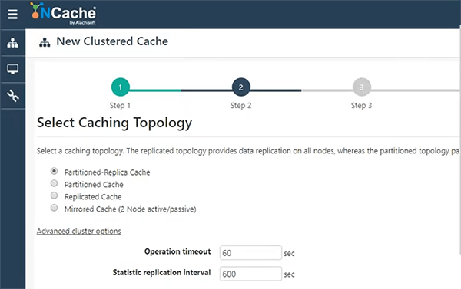Select Replicated Cache radio button
461x289 pixels.
54,195
